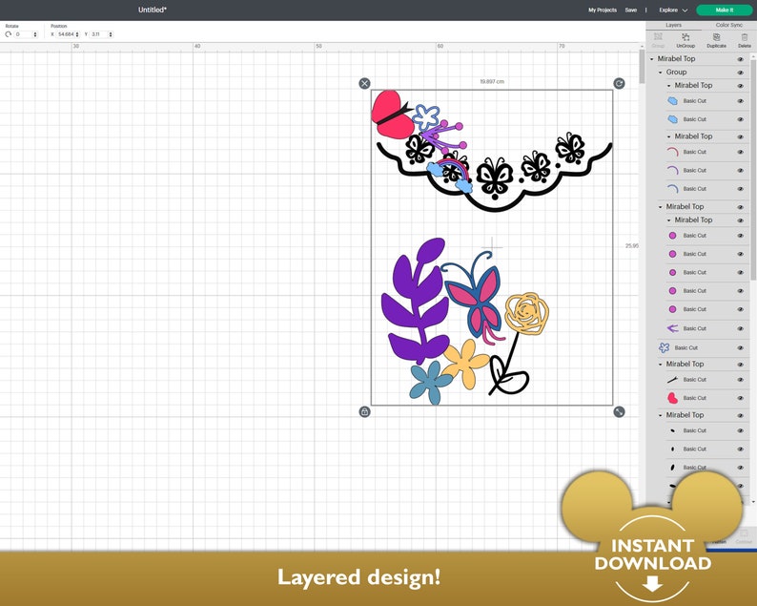
Task: Click the padlock handle on selection box
Action: [x=364, y=411]
